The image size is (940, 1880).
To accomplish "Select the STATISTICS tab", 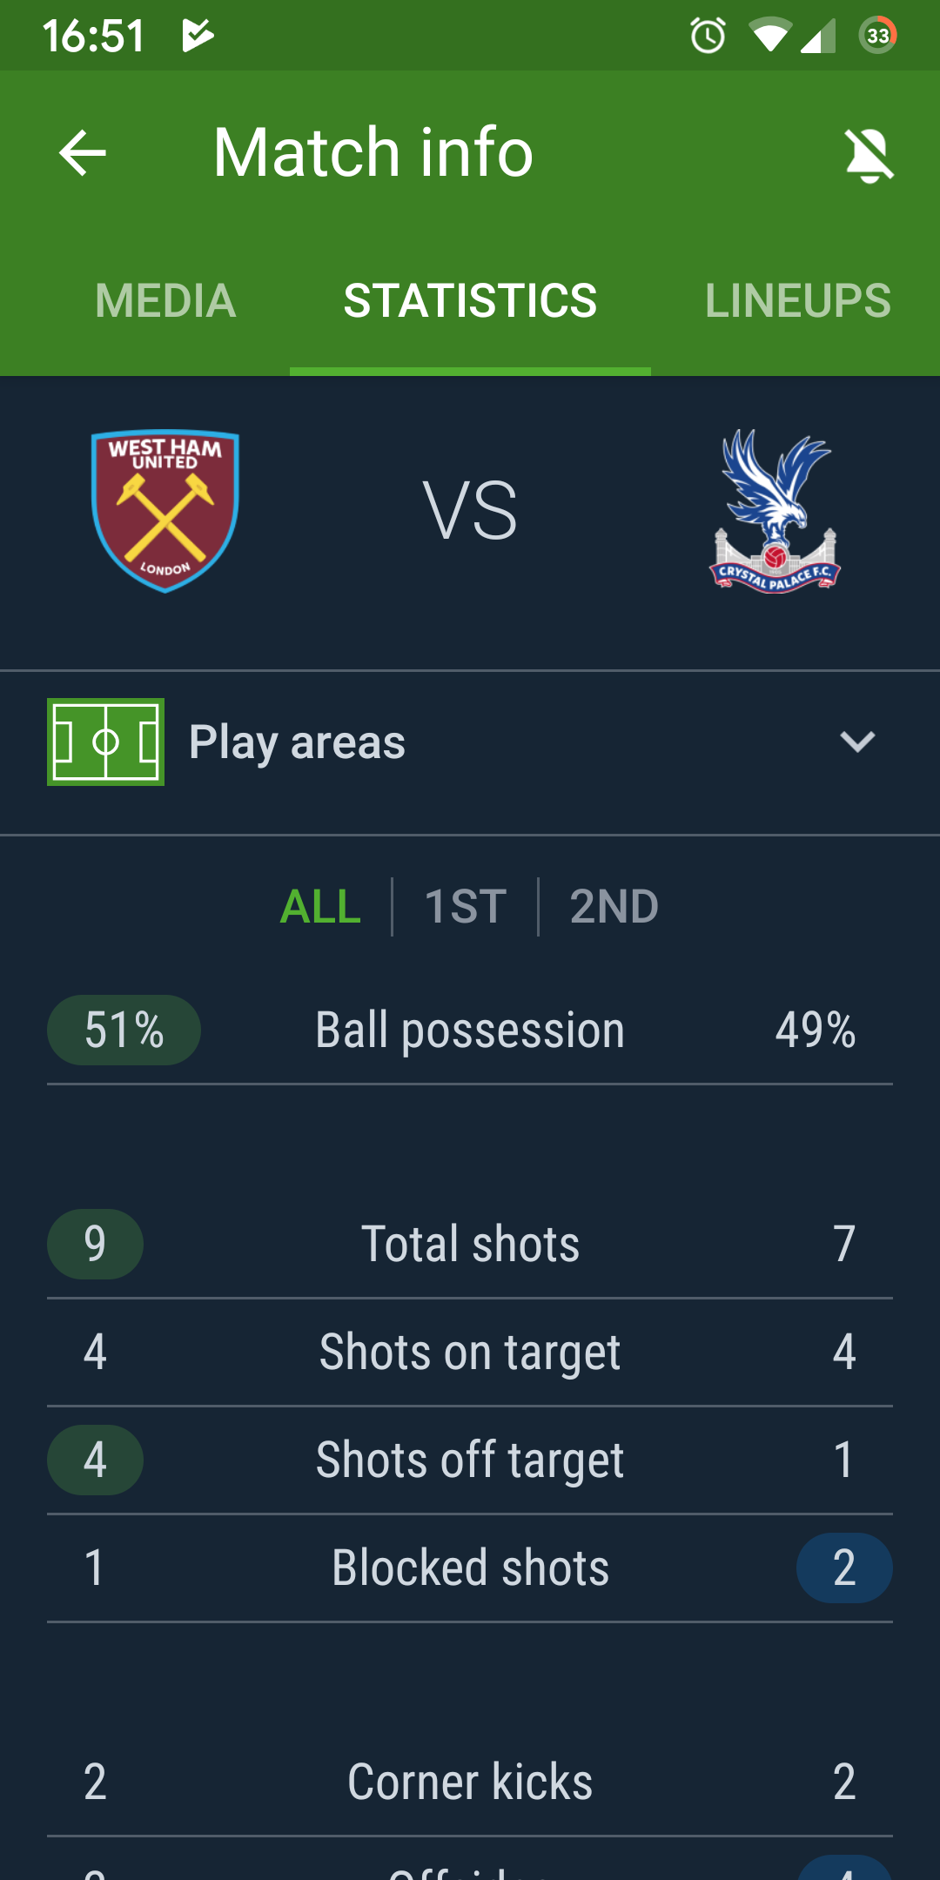I will coord(470,301).
